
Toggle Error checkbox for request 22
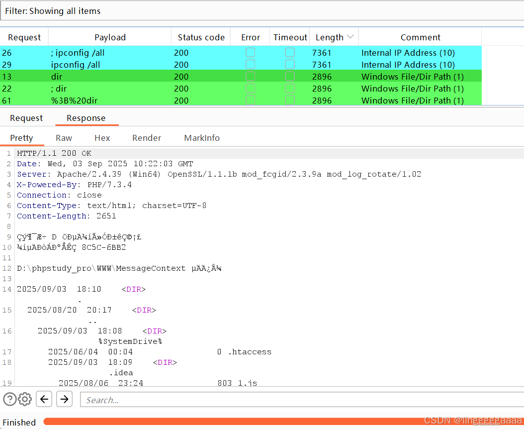click(x=250, y=89)
